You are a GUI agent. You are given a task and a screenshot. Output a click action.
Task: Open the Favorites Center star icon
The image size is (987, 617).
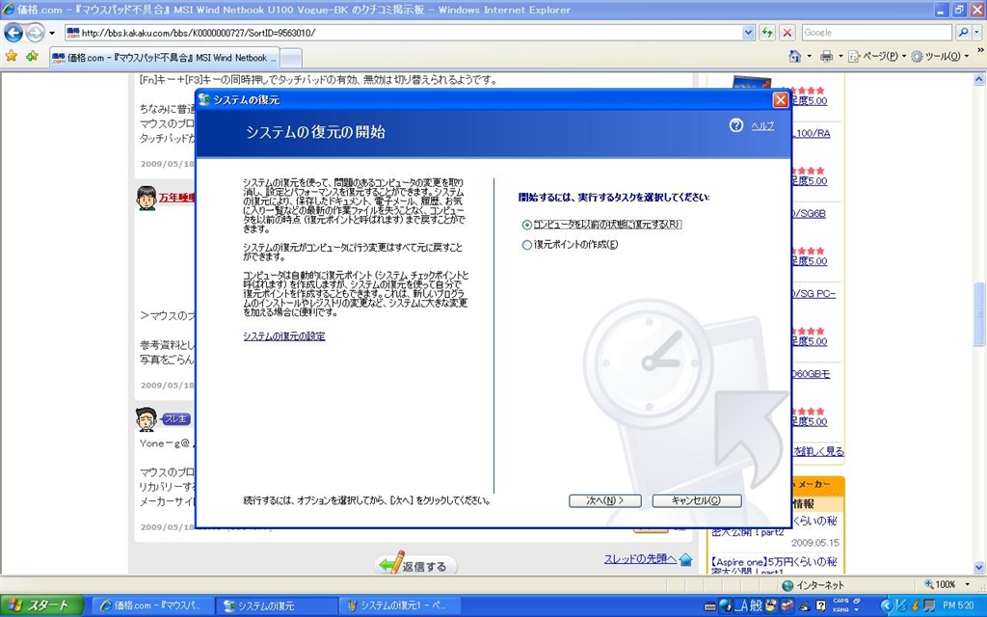point(12,57)
